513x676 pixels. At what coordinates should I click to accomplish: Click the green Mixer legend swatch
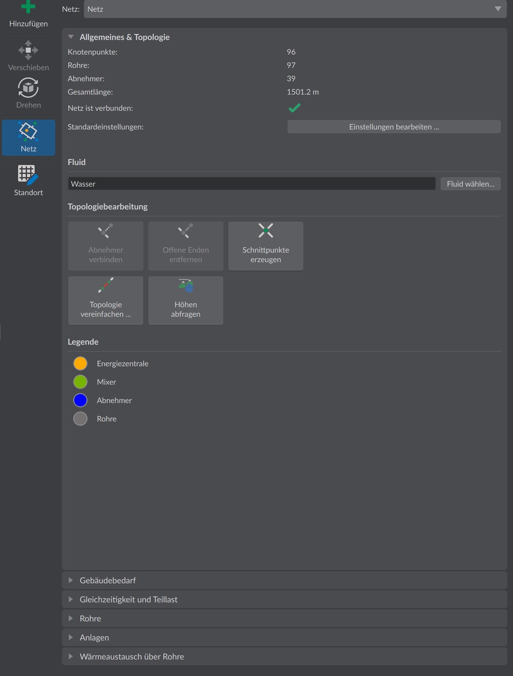click(81, 382)
